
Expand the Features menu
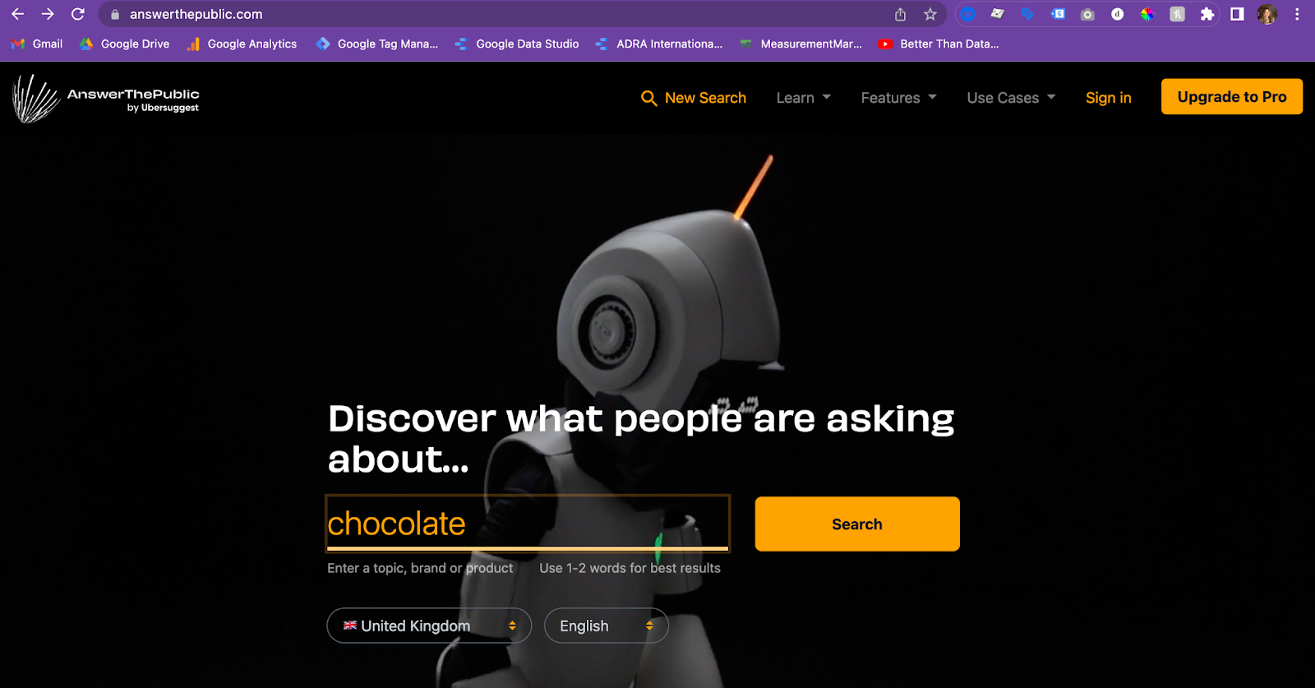[898, 98]
